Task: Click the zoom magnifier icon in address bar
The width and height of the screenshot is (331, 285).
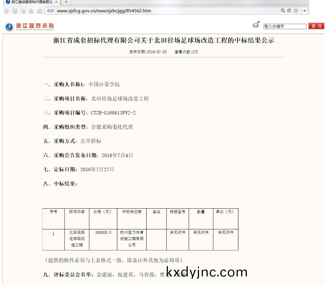Action: pos(283,11)
